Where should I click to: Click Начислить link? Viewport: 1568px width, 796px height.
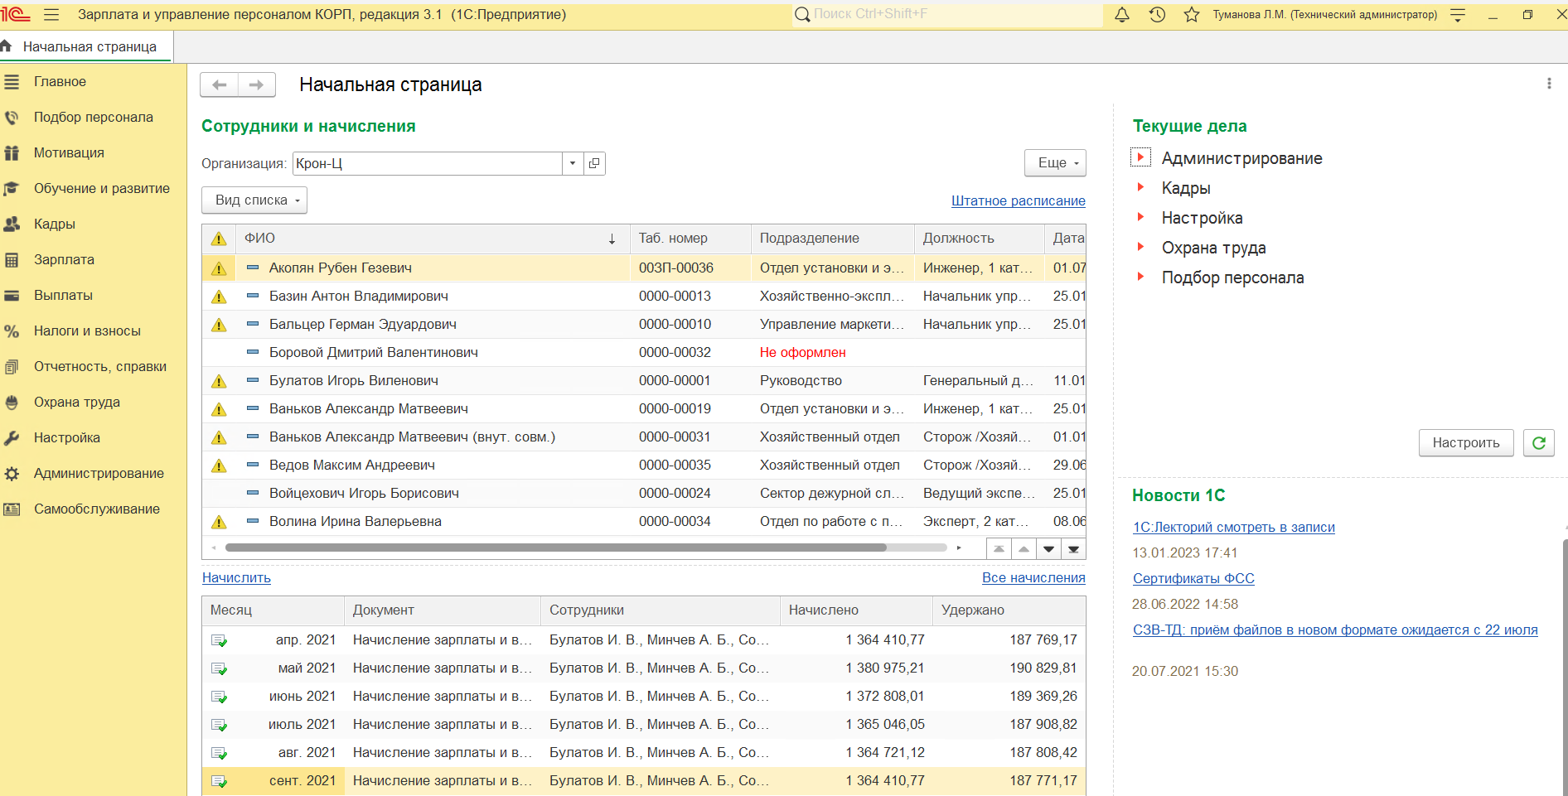coord(236,578)
